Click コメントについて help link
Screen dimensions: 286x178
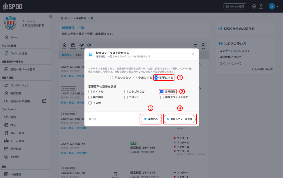[230, 63]
